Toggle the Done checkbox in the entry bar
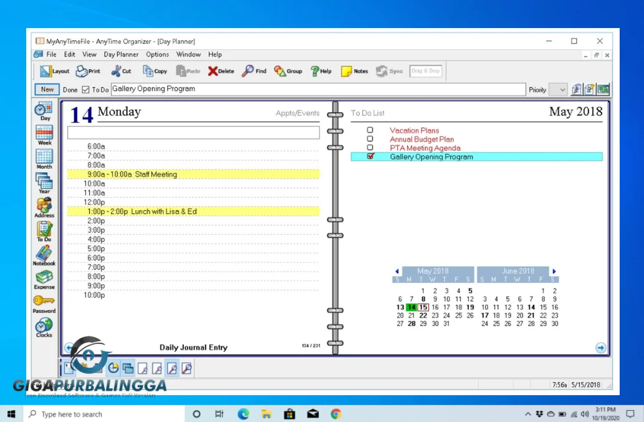Image resolution: width=644 pixels, height=422 pixels. pyautogui.click(x=85, y=90)
